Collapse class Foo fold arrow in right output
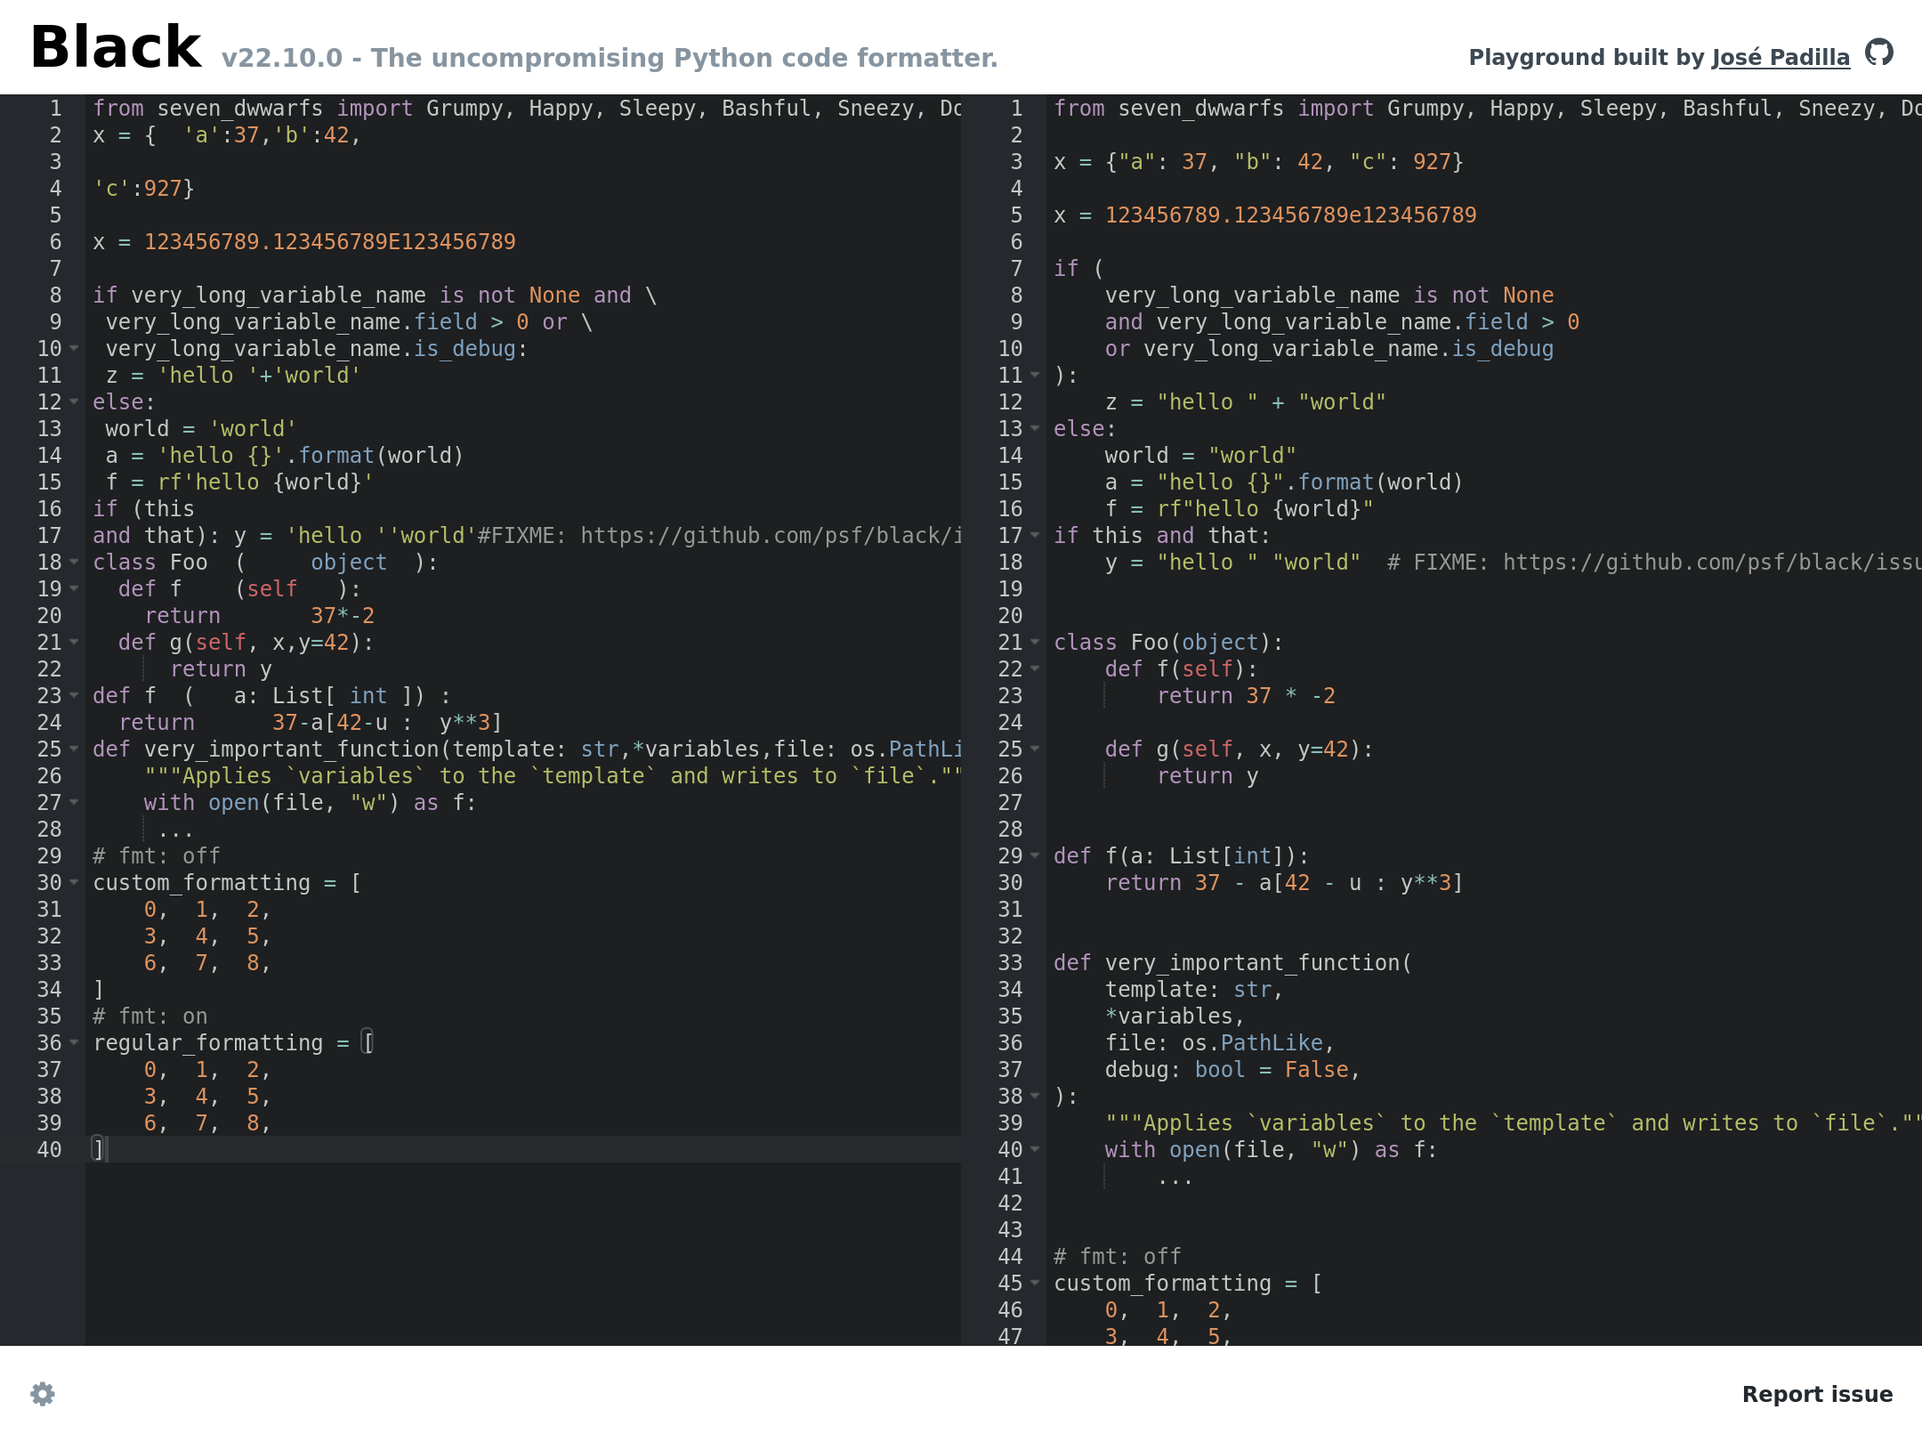 coord(1035,643)
